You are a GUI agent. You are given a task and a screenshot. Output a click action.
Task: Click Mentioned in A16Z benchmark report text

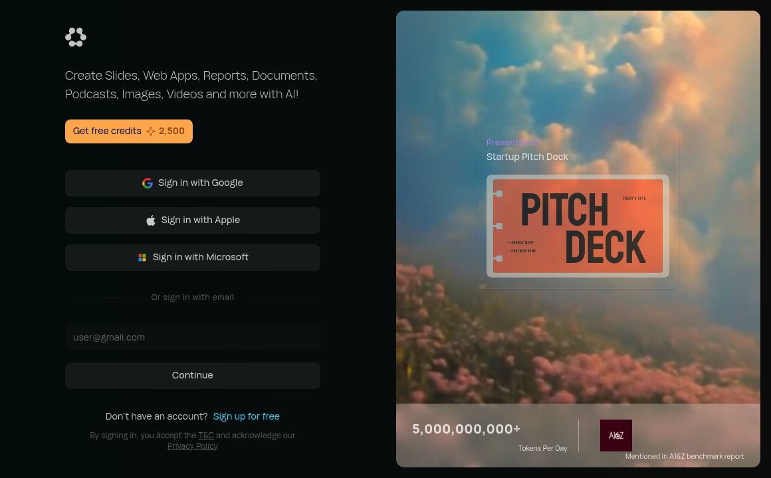tap(685, 456)
